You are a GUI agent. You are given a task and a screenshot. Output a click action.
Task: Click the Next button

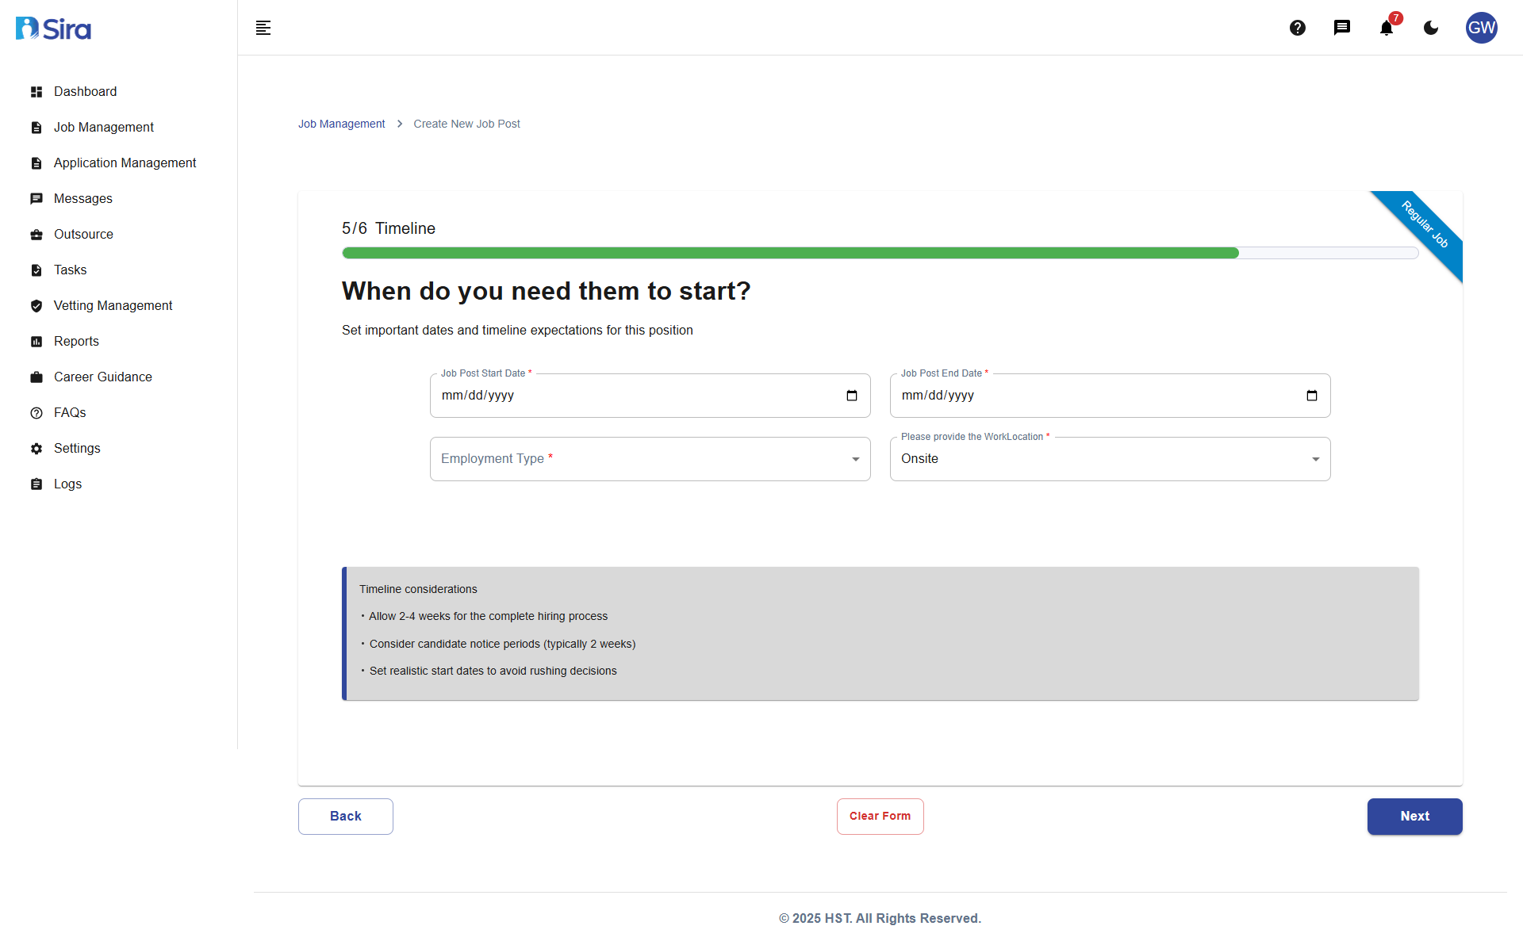[1414, 816]
